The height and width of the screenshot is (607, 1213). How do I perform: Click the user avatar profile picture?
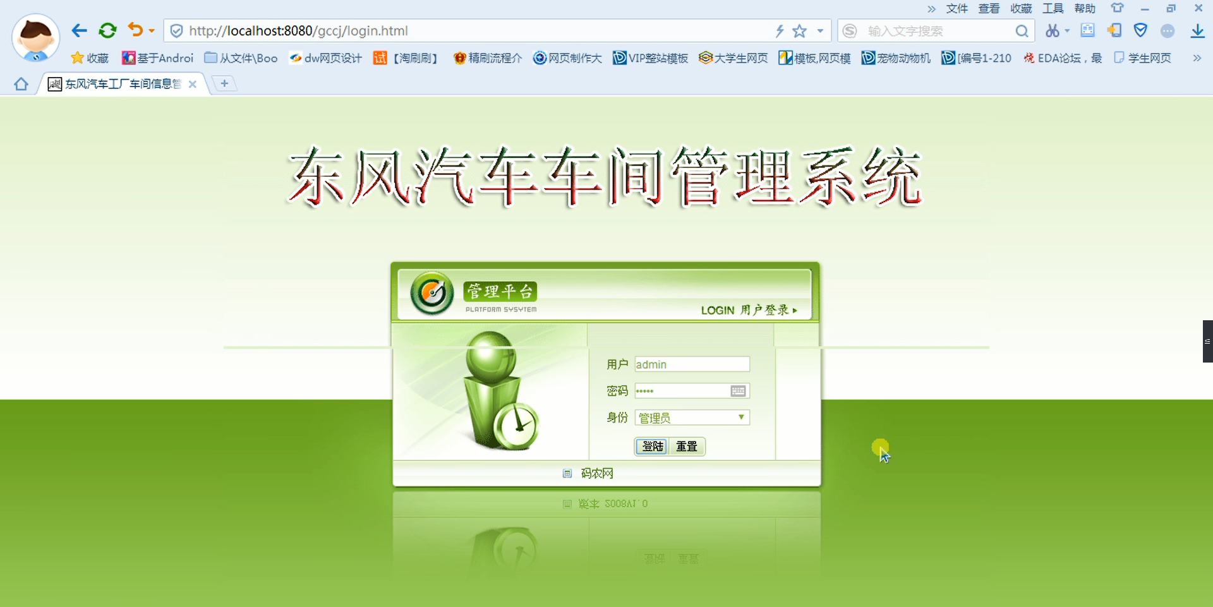click(x=36, y=38)
